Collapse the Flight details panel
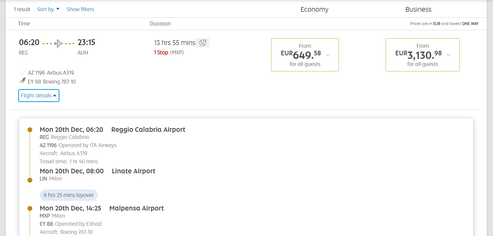 [x=39, y=95]
